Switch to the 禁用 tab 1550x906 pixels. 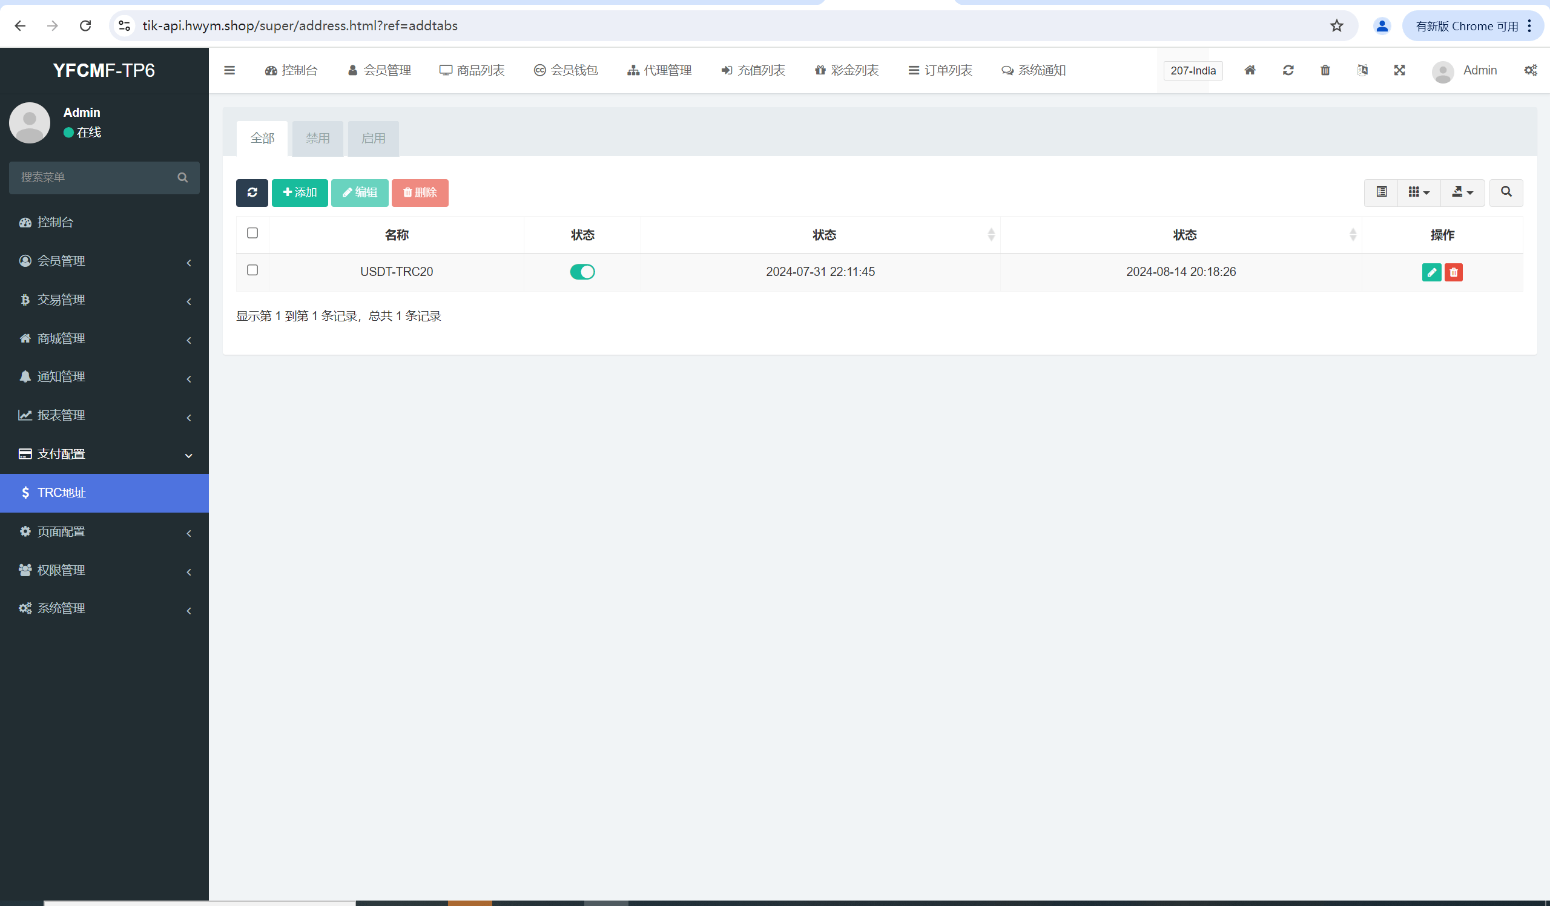317,139
